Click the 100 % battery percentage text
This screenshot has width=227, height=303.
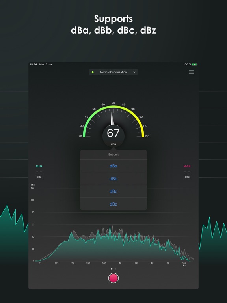[187, 64]
